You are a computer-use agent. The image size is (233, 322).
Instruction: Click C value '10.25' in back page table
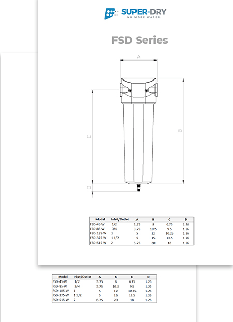tap(132, 291)
